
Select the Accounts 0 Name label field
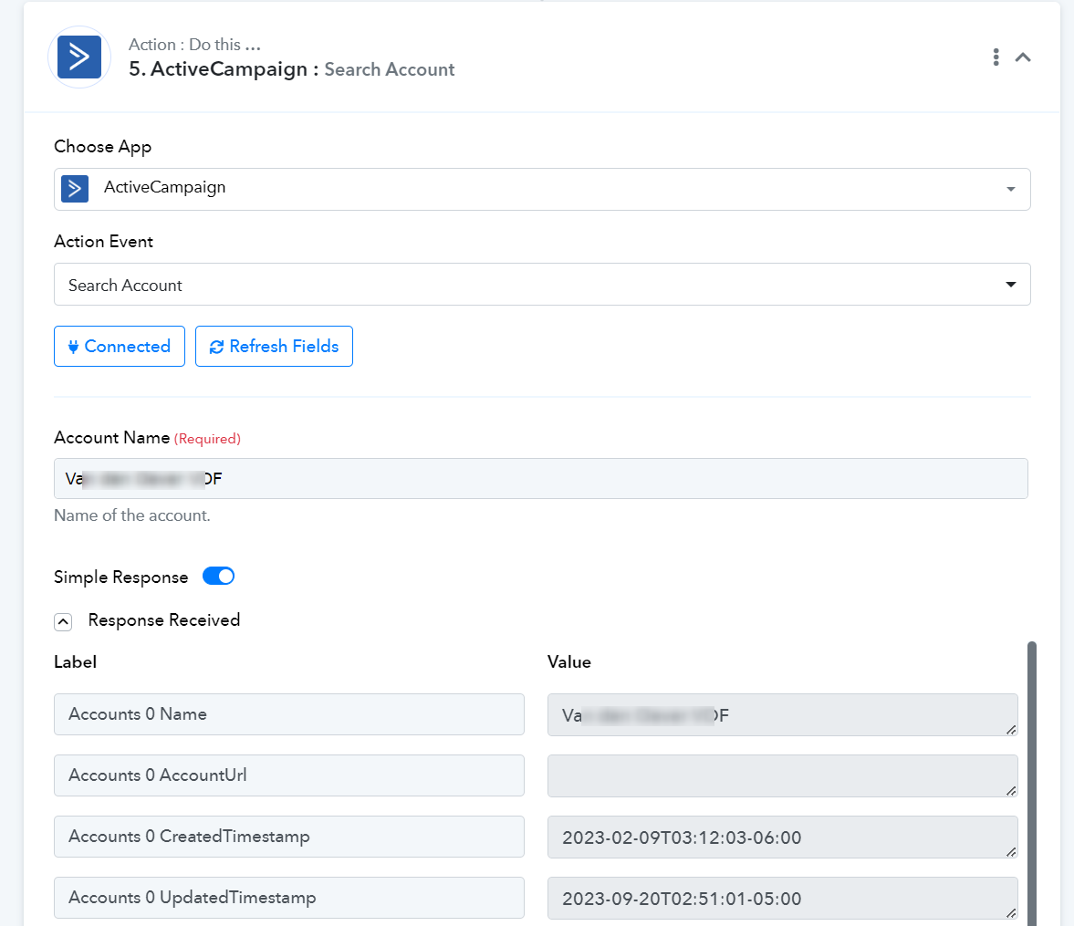[289, 714]
